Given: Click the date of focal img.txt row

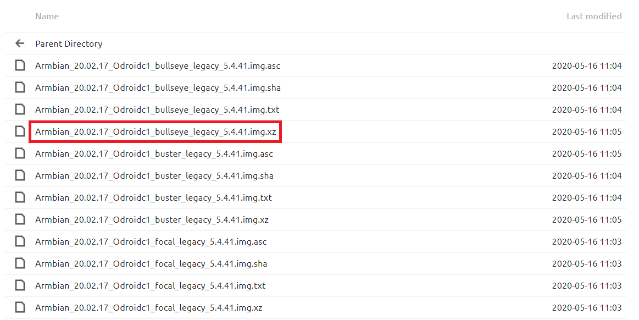Looking at the screenshot, I should (587, 286).
